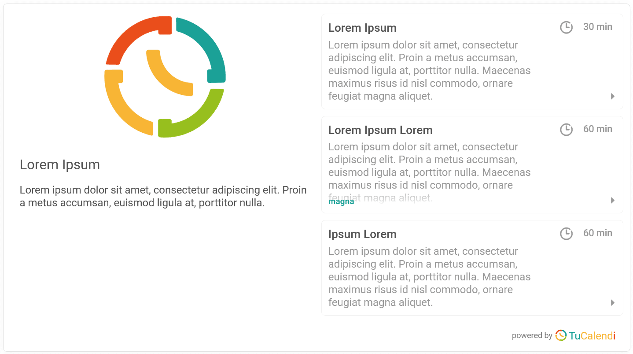Click the powered by label
The height and width of the screenshot is (354, 633).
[532, 335]
